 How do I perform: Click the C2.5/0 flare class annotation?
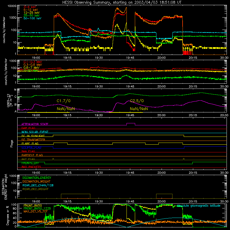tap(137, 101)
